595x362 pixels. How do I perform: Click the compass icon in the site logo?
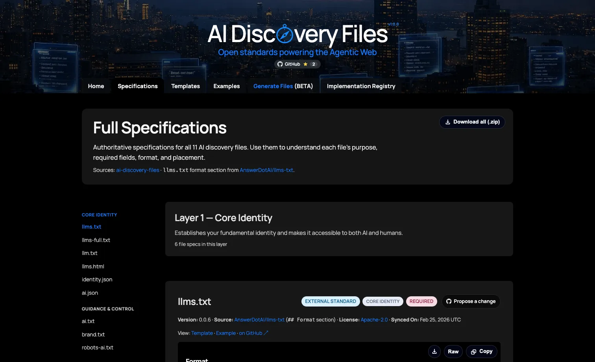[x=285, y=34]
